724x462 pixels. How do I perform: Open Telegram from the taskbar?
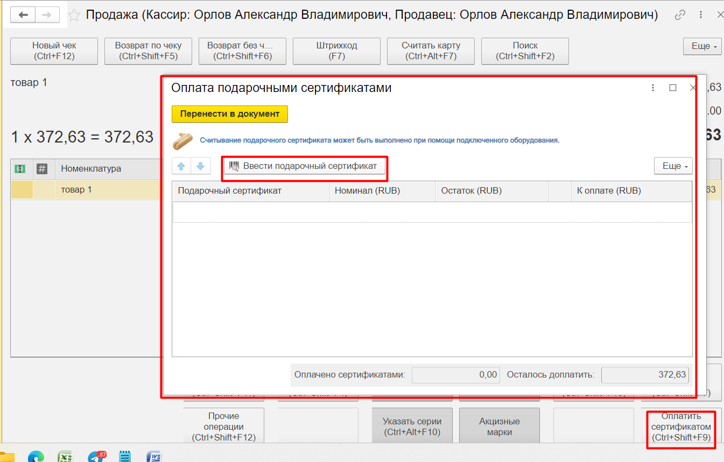pos(96,456)
